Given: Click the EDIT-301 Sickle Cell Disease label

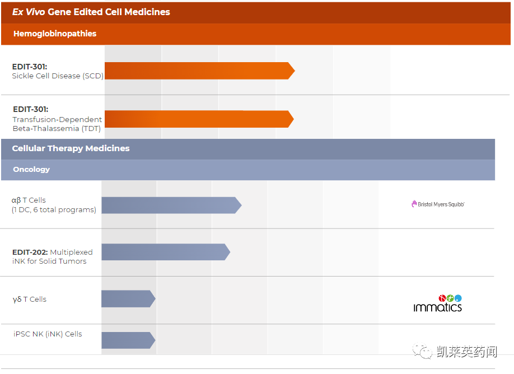Looking at the screenshot, I should pos(57,71).
